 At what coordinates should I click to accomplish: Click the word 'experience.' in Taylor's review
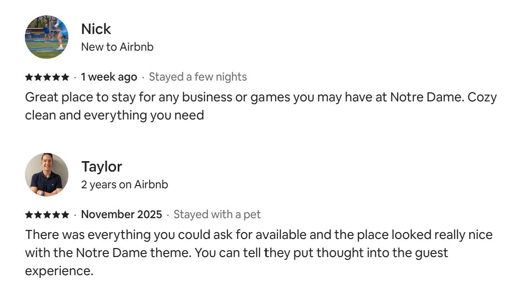59,272
